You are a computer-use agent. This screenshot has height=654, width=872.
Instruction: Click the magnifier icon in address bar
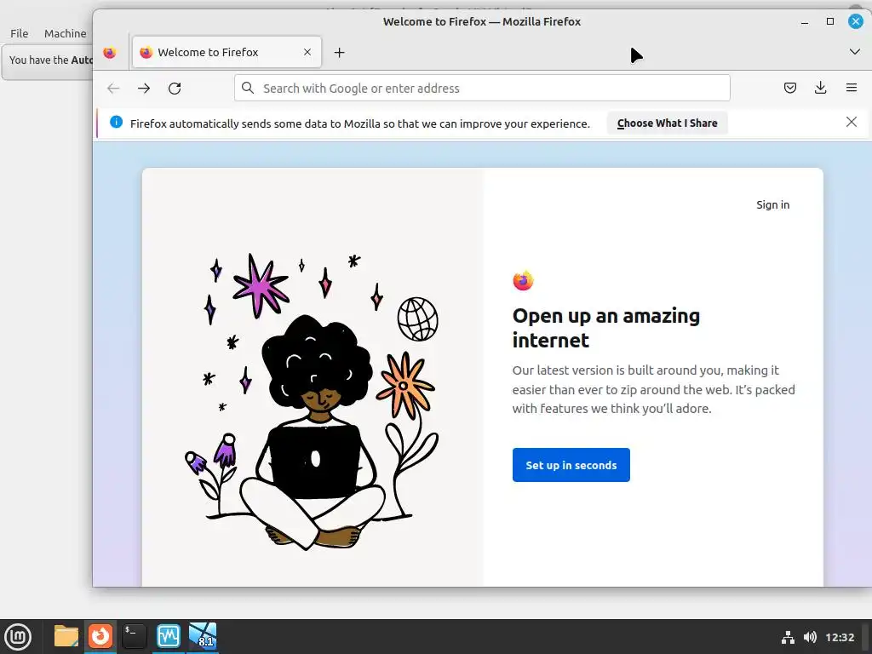248,88
